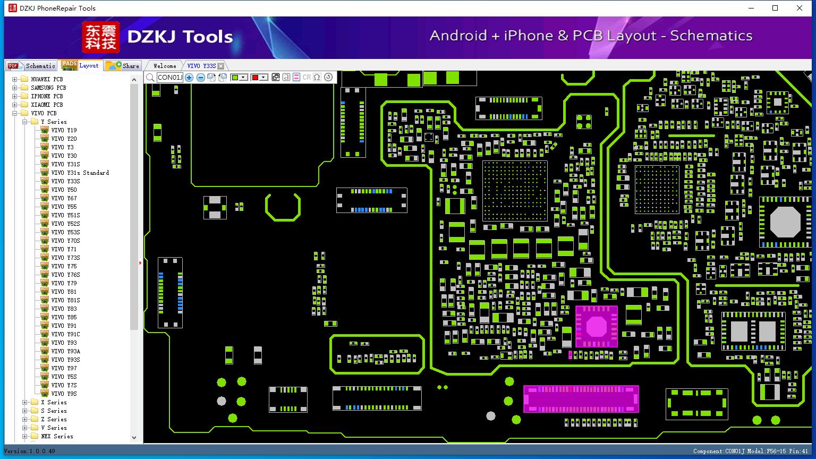Viewport: 816px width, 459px height.
Task: Click the Version:1.0.0.49 status text
Action: click(30, 451)
